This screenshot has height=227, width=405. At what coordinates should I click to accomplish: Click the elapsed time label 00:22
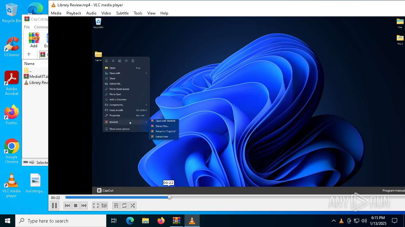click(56, 198)
